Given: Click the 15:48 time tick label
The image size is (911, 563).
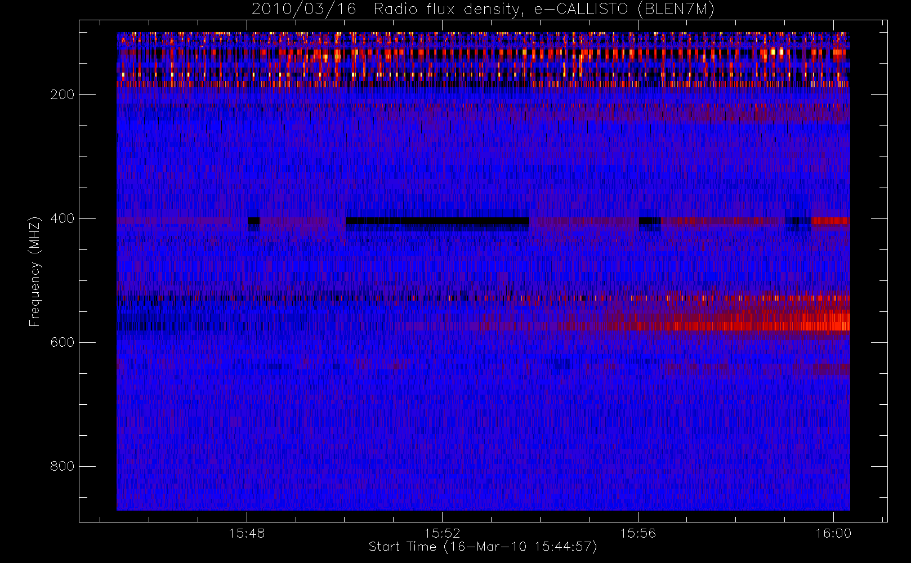Looking at the screenshot, I should click(x=247, y=533).
